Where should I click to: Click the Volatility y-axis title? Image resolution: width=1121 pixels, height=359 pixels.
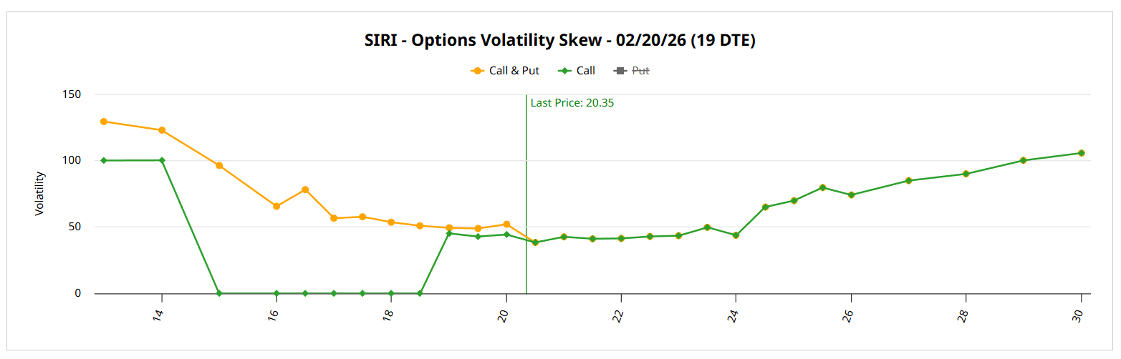[x=40, y=194]
